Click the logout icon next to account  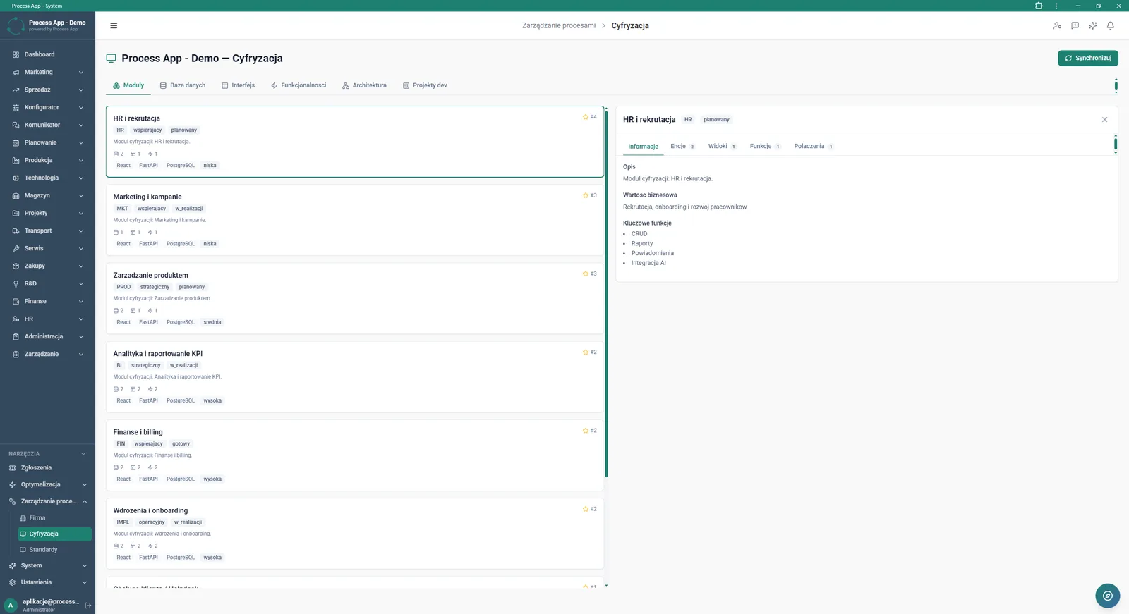pyautogui.click(x=88, y=605)
